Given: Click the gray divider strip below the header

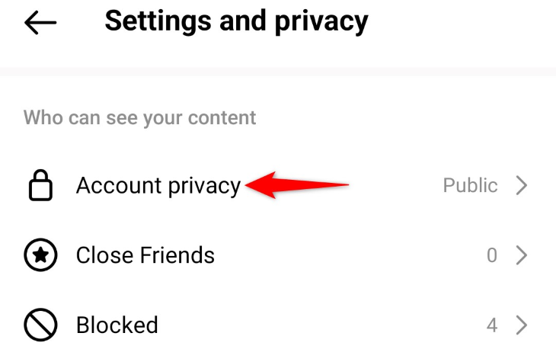Looking at the screenshot, I should [x=278, y=71].
